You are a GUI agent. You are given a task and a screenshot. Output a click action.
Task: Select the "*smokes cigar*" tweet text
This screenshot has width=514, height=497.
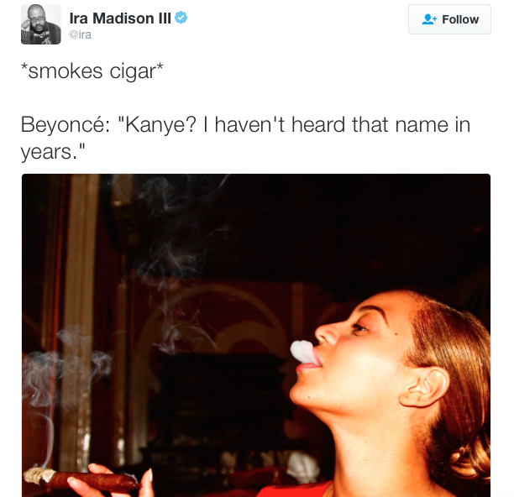pyautogui.click(x=92, y=71)
